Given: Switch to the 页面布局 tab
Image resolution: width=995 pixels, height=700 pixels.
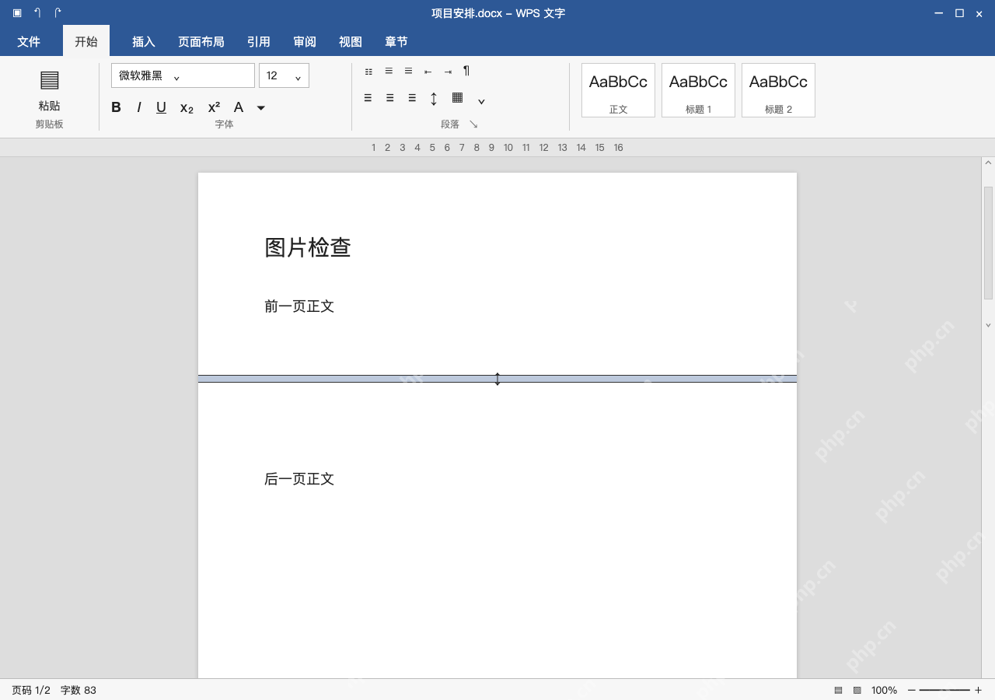Looking at the screenshot, I should coord(201,42).
